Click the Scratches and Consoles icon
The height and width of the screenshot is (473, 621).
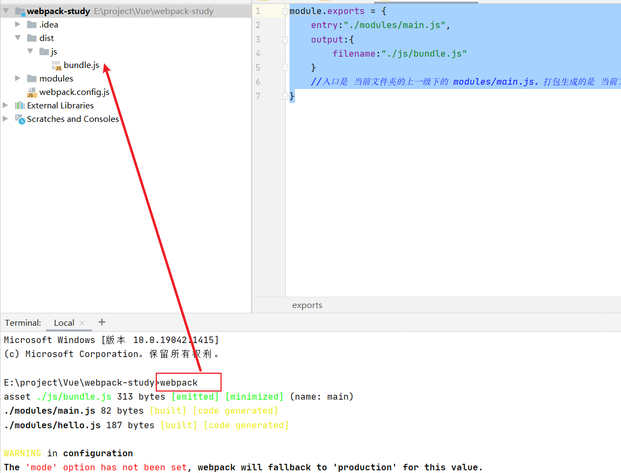pyautogui.click(x=20, y=119)
